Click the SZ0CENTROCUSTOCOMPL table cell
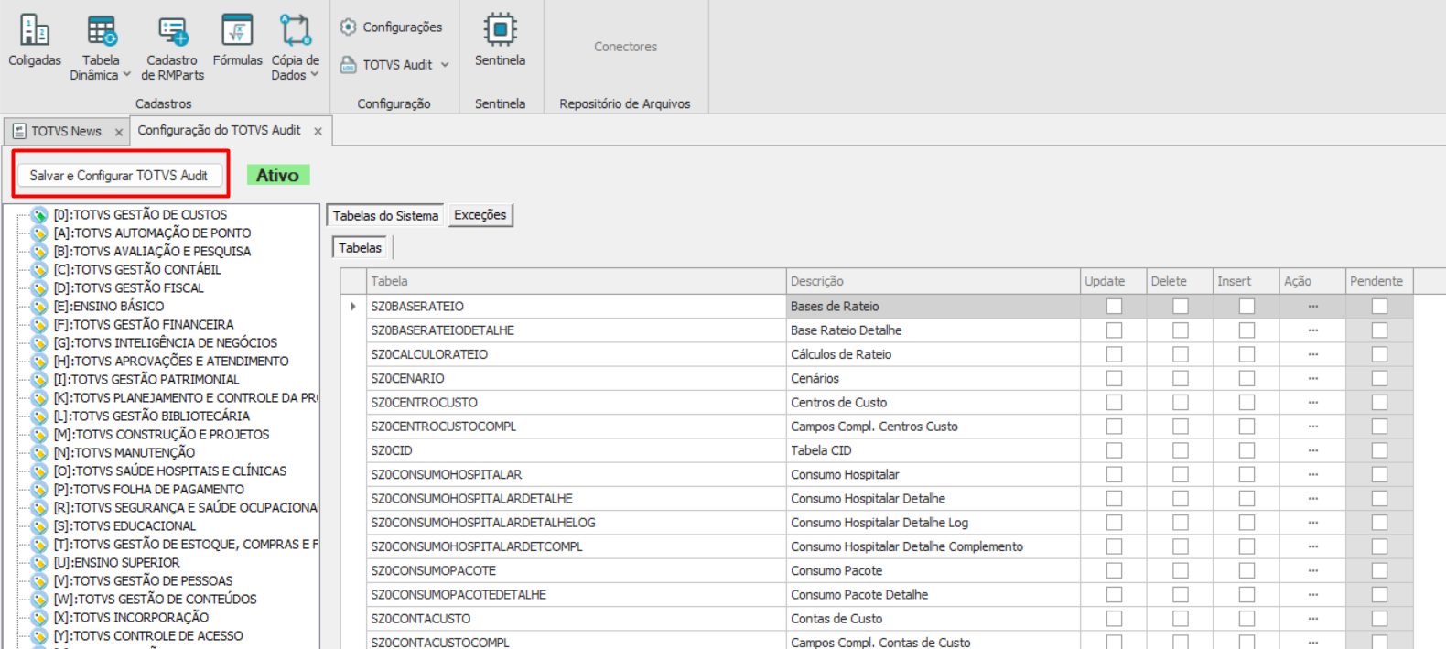1446x649 pixels. [x=577, y=427]
